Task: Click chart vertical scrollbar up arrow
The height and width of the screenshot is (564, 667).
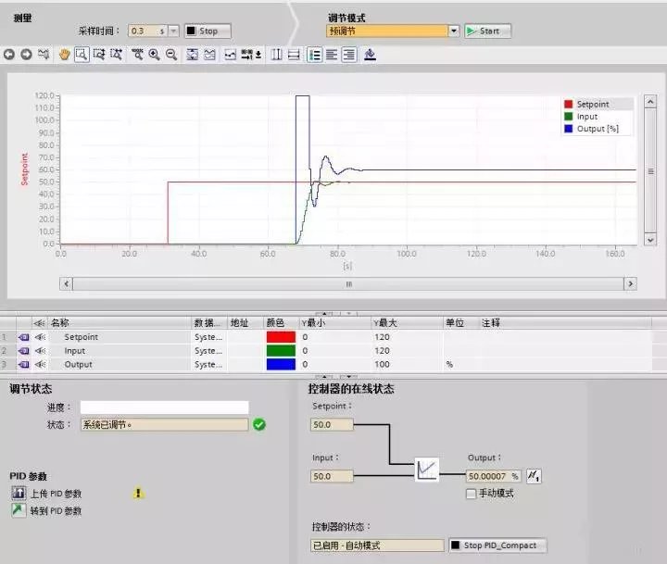Action: click(650, 102)
